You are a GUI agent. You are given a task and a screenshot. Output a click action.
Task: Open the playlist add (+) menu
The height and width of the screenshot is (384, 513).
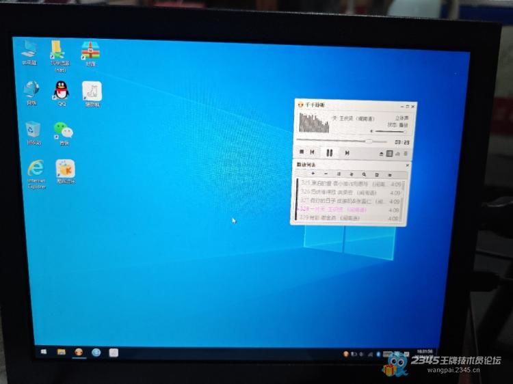[x=313, y=174]
